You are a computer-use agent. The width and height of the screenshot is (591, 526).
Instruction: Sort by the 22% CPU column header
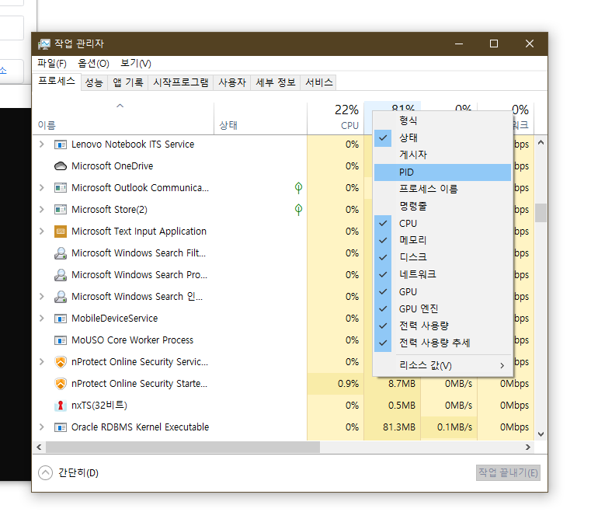335,117
